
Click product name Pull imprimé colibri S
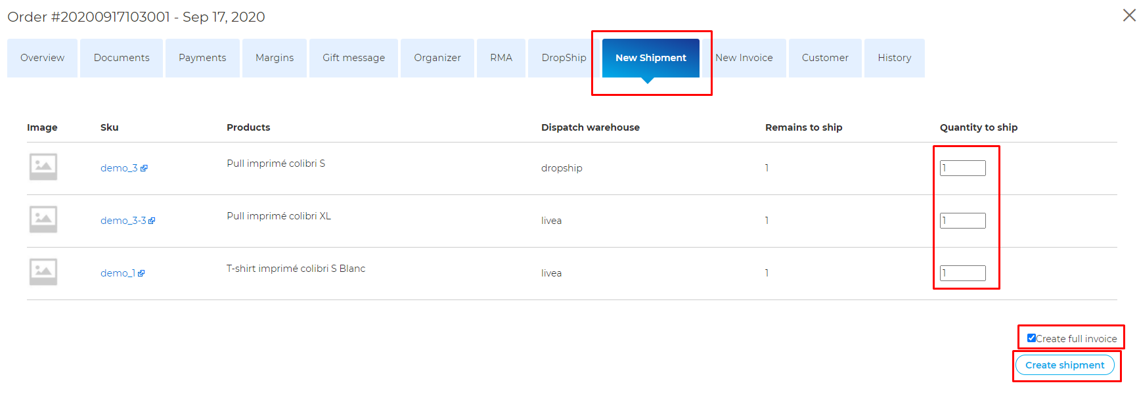(276, 164)
